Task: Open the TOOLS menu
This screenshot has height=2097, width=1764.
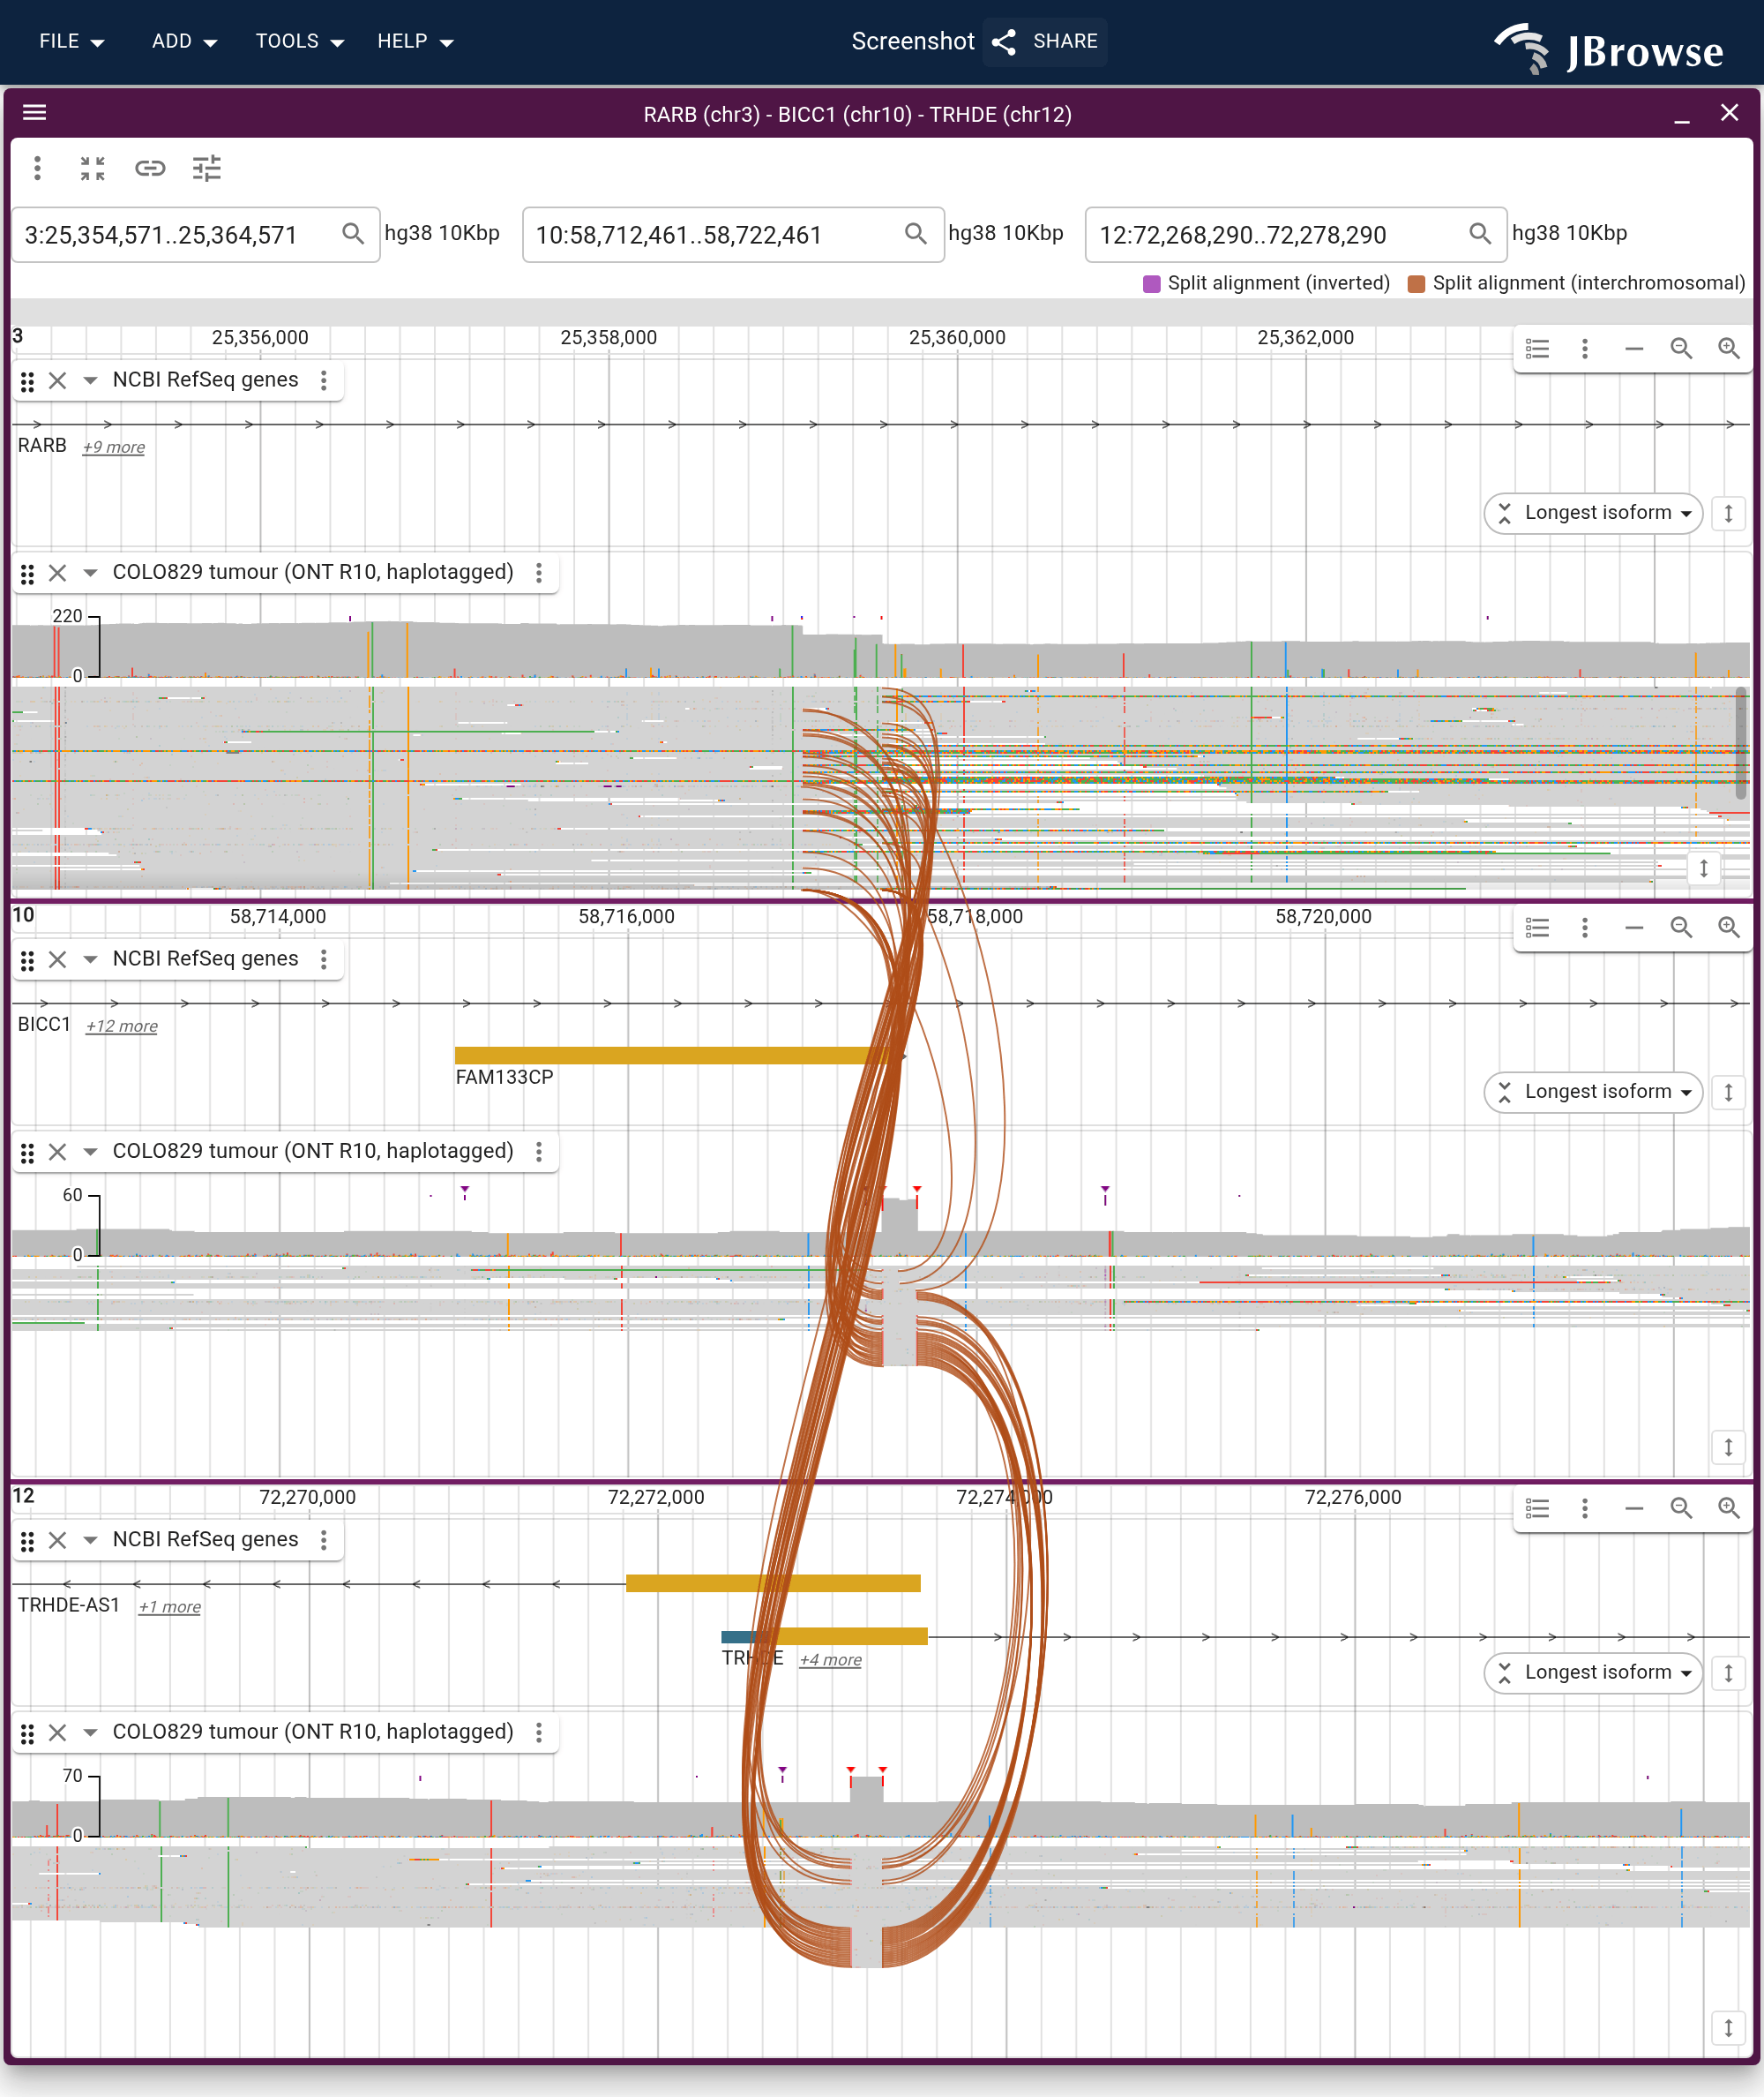Action: (299, 41)
